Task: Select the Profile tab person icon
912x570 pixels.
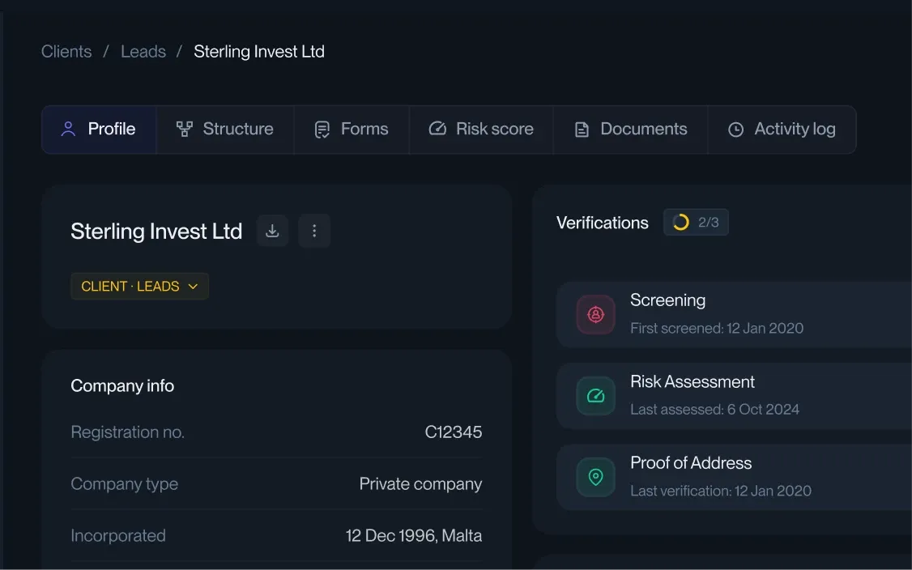Action: [x=68, y=128]
